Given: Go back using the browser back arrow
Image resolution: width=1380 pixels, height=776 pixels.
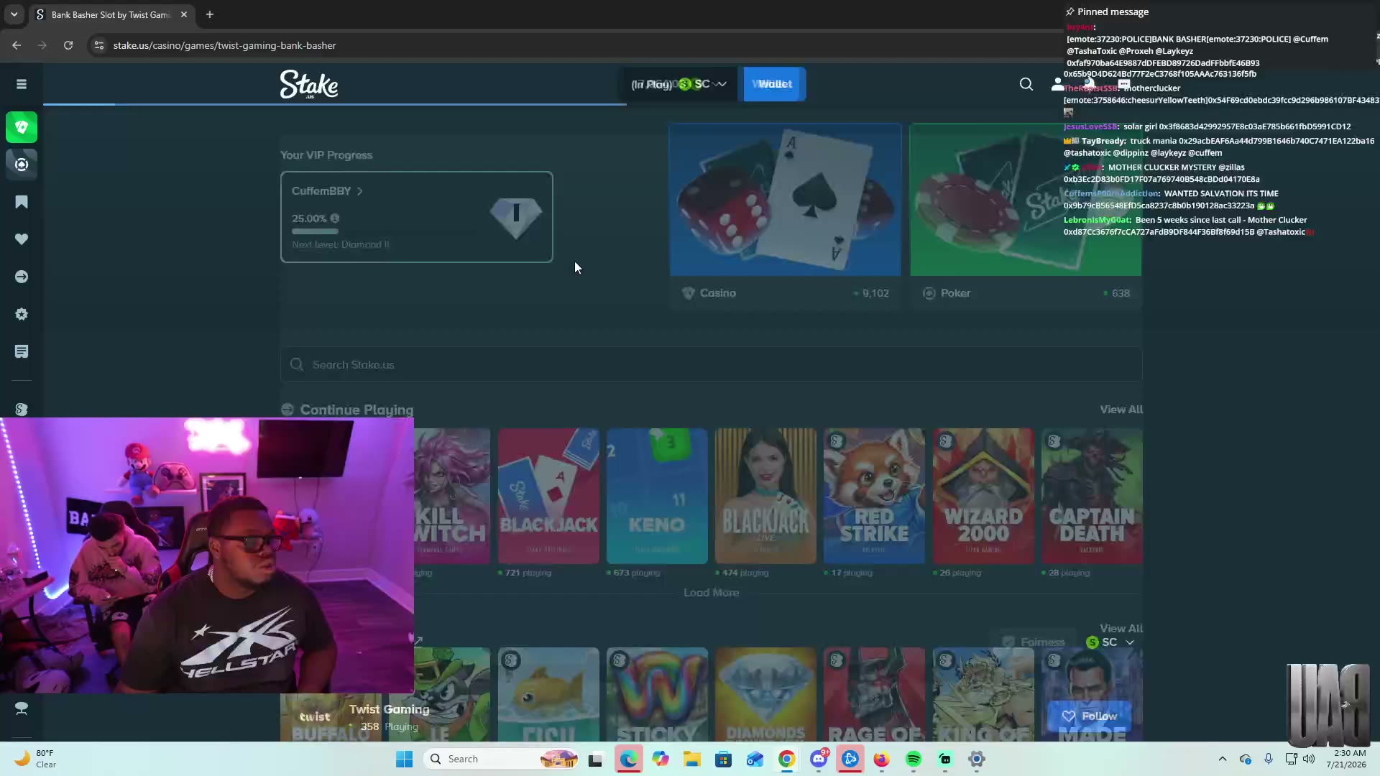Looking at the screenshot, I should click(x=17, y=45).
